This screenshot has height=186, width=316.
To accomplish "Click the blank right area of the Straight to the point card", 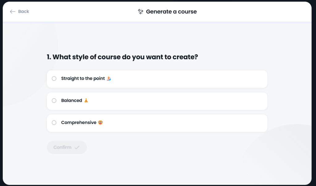I will pyautogui.click(x=189, y=79).
